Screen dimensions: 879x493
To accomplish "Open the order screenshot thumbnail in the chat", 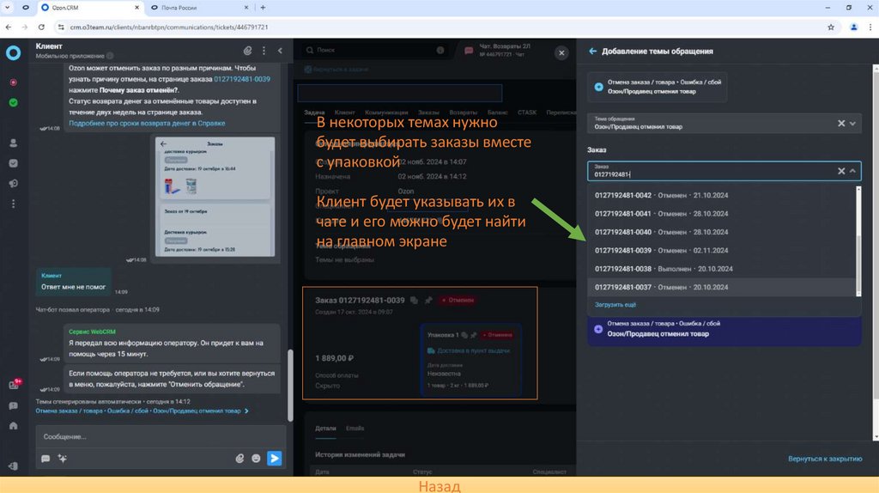I will (x=215, y=197).
